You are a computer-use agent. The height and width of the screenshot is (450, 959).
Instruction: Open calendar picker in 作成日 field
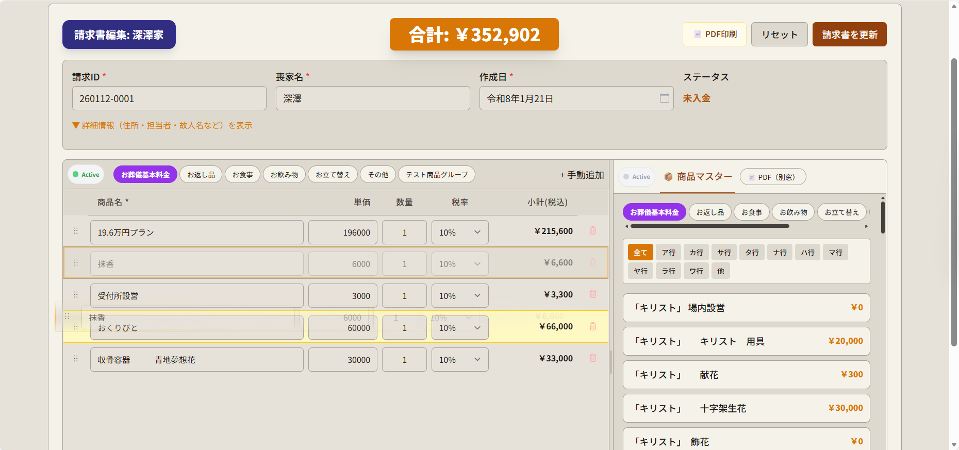tap(664, 98)
